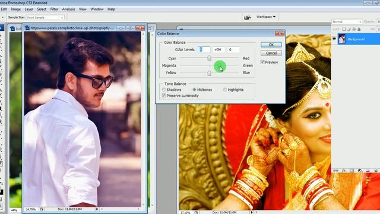
Task: Open the Normal blend mode dropdown
Action: pyautogui.click(x=347, y=22)
